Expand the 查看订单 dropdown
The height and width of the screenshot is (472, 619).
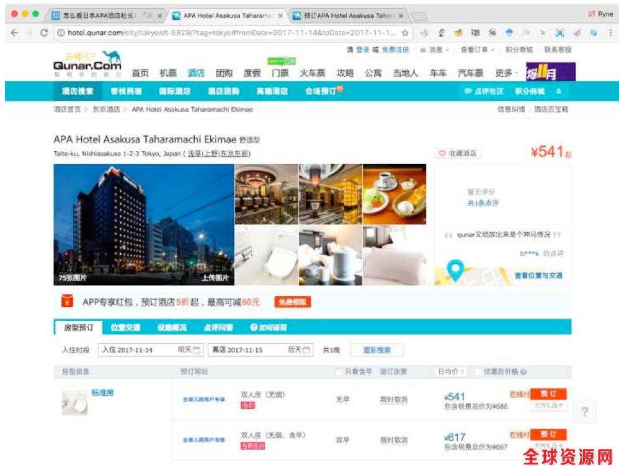tap(478, 50)
